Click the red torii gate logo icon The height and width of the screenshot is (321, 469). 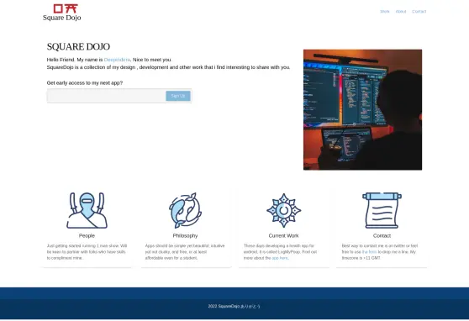66,8
